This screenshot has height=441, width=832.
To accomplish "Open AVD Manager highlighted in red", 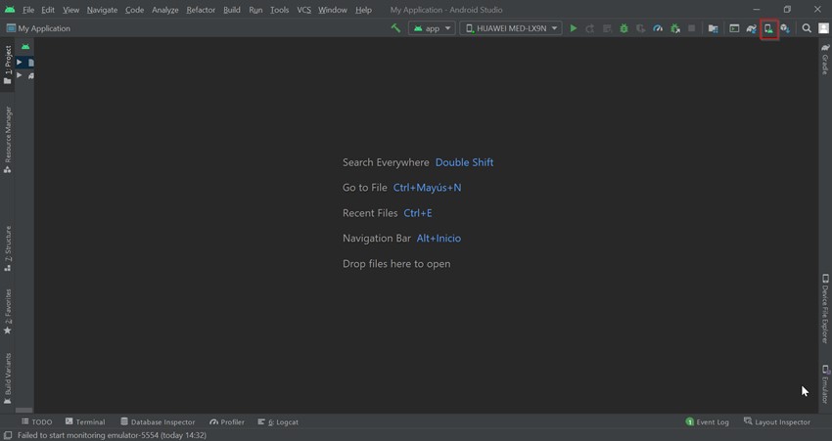I will pos(768,28).
